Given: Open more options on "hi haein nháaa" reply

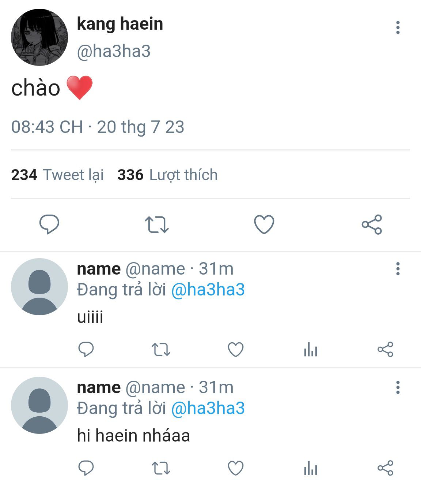Looking at the screenshot, I should point(398,387).
